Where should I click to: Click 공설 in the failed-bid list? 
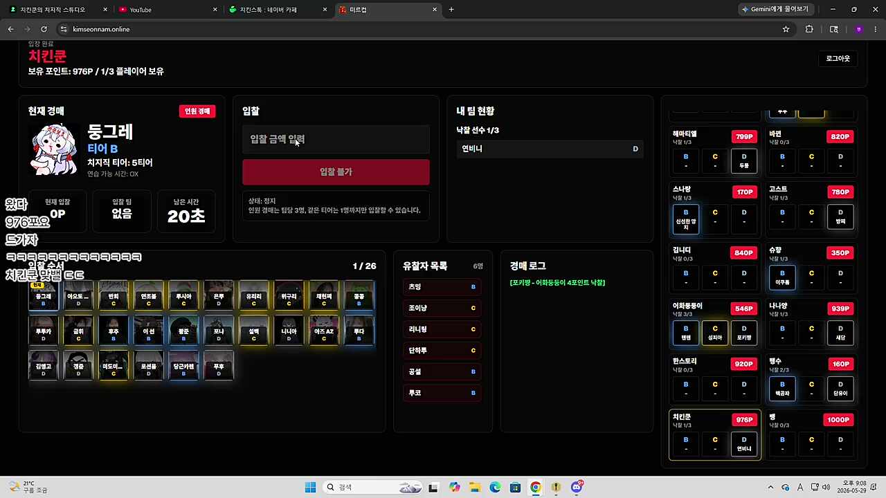pos(442,371)
